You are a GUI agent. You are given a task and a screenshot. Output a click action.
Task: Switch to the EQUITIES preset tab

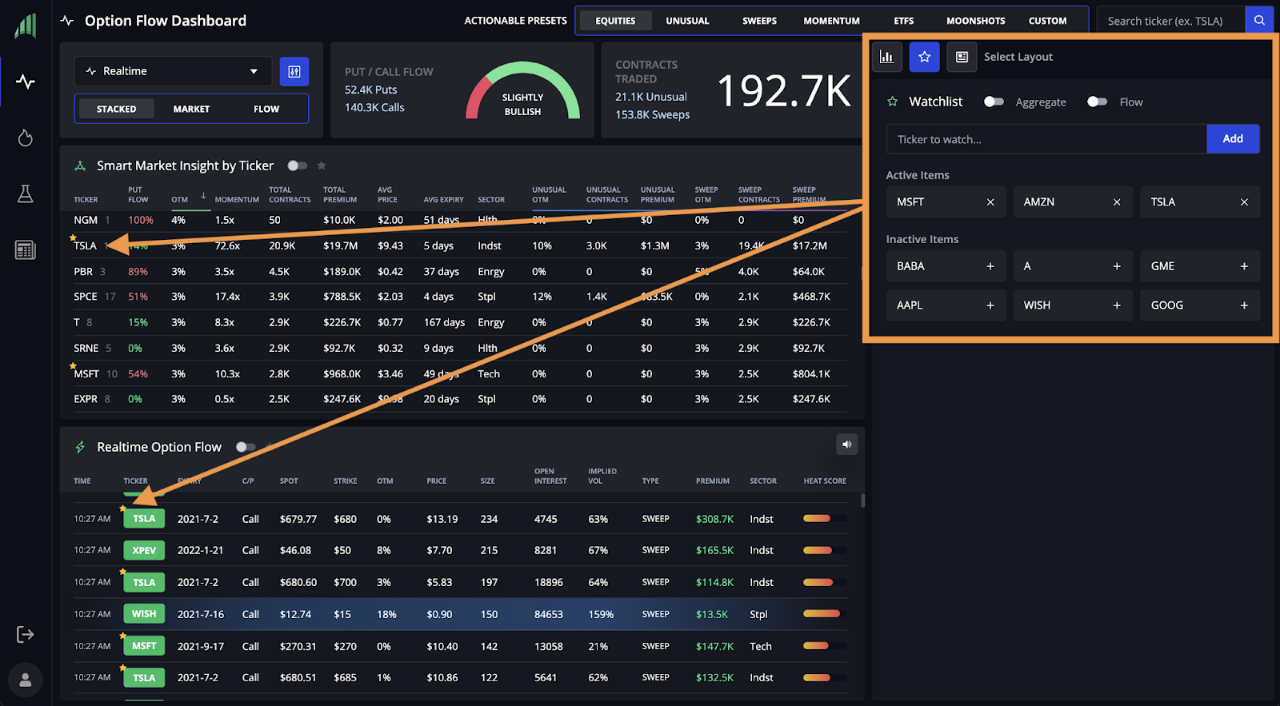(615, 21)
